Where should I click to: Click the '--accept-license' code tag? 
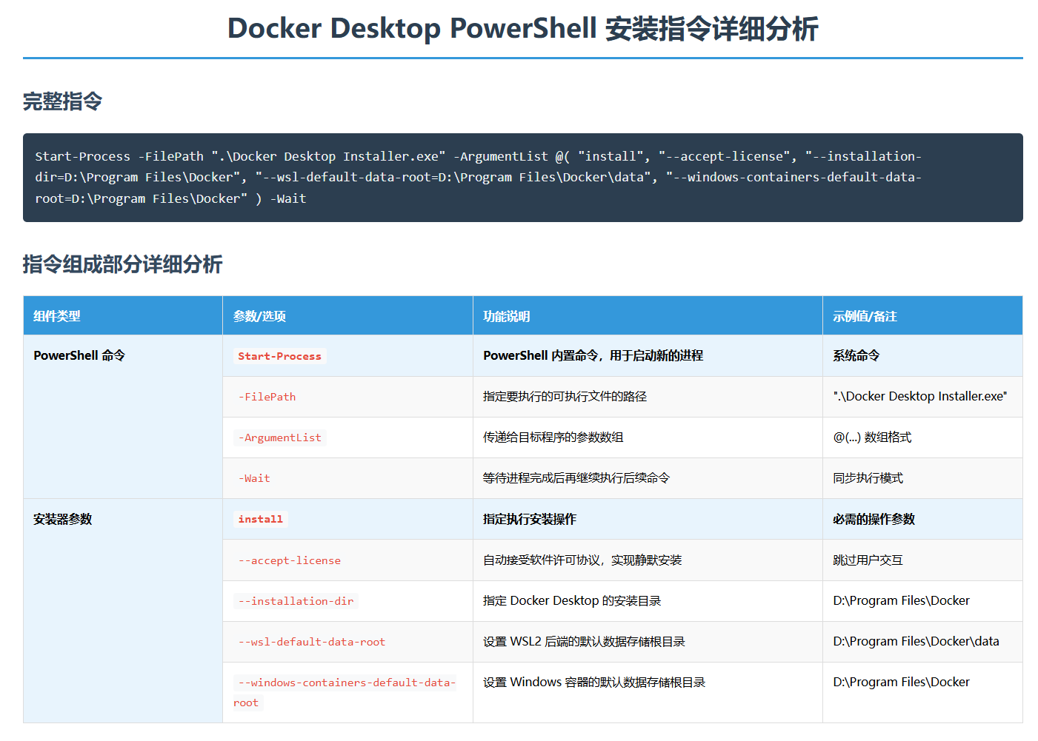(289, 560)
